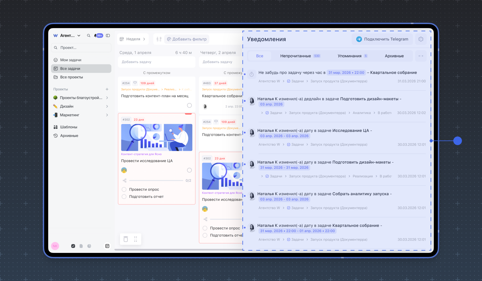Click 'Добавить фильтр' button
482x281 pixels.
click(x=187, y=39)
